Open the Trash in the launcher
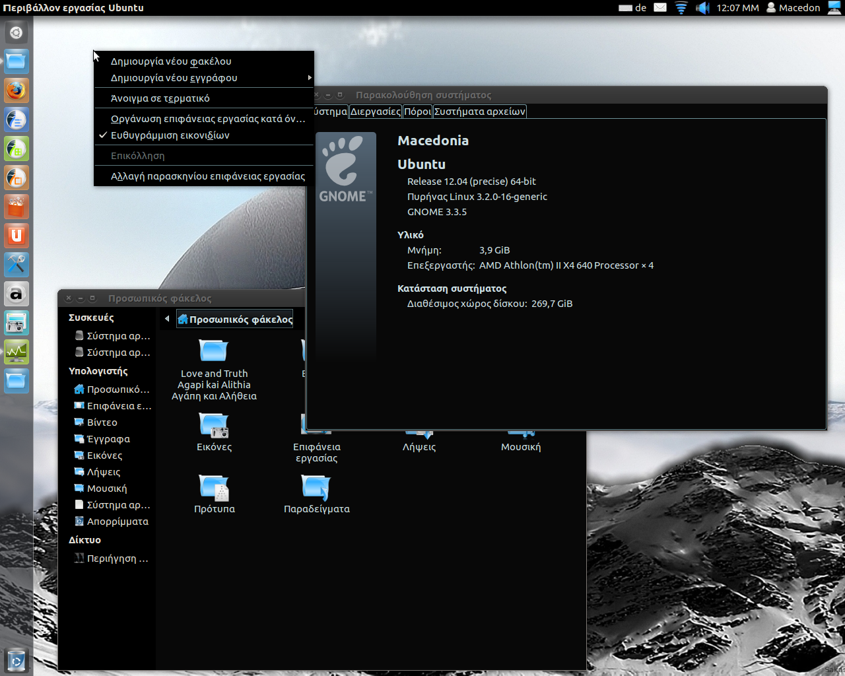 point(17,661)
